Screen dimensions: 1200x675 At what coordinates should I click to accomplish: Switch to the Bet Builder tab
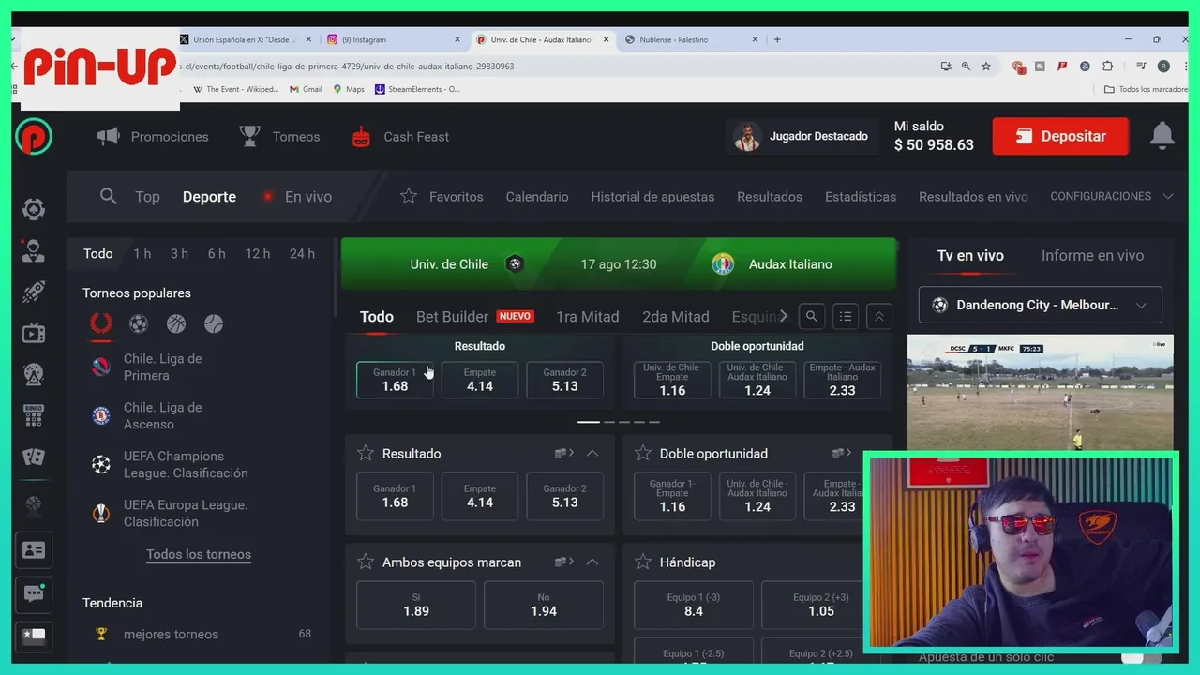474,316
